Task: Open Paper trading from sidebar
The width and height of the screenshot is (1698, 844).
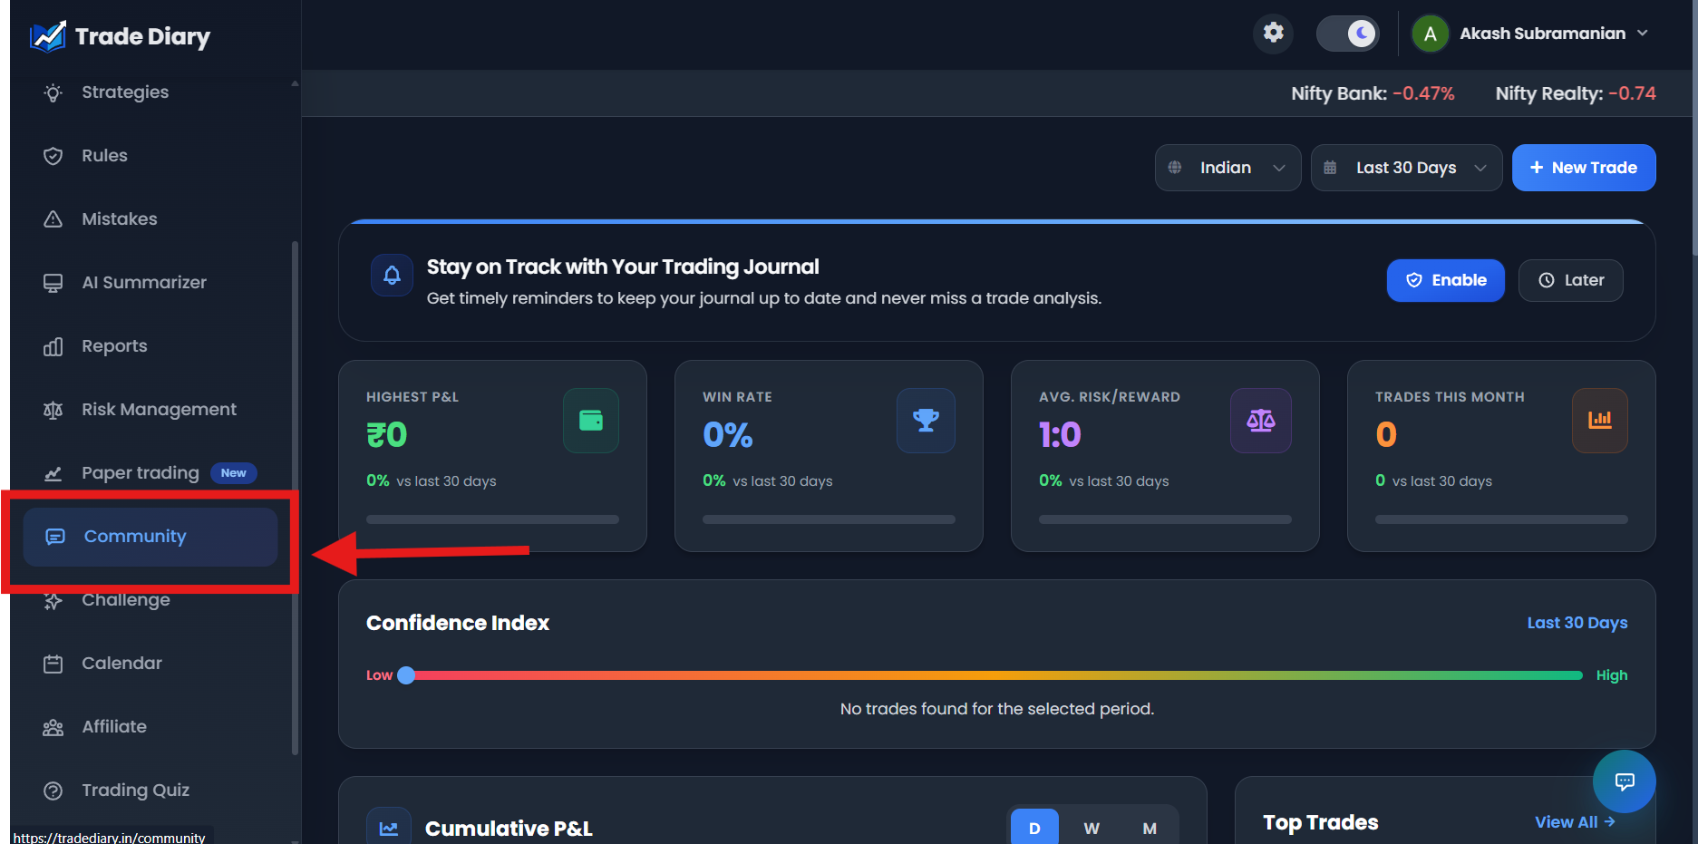Action: [140, 473]
